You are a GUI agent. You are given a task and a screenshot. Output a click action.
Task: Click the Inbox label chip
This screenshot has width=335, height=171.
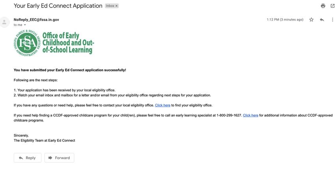coord(110,6)
